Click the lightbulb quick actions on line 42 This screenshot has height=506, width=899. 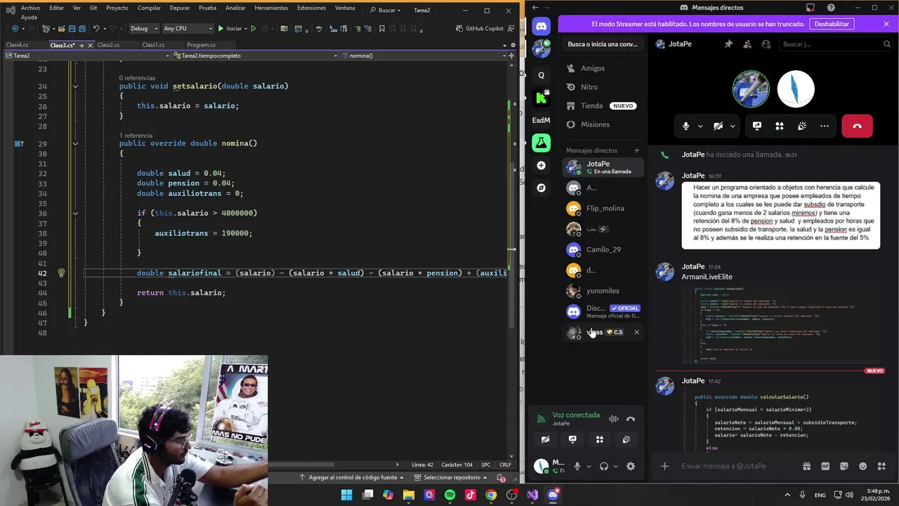(x=61, y=273)
